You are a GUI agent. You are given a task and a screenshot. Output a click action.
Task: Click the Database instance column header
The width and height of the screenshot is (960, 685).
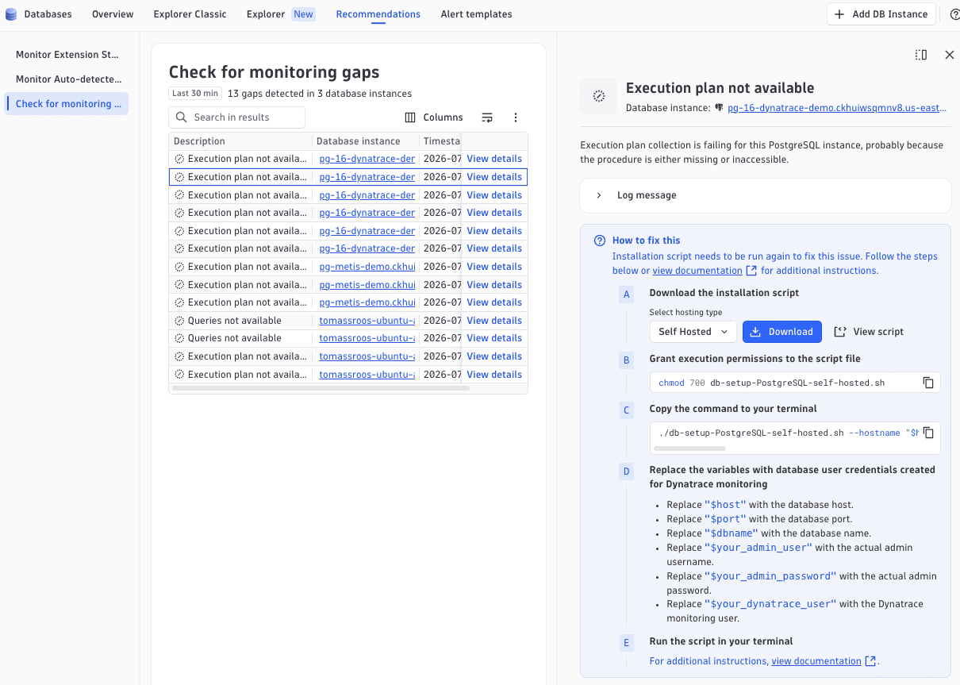(x=366, y=141)
